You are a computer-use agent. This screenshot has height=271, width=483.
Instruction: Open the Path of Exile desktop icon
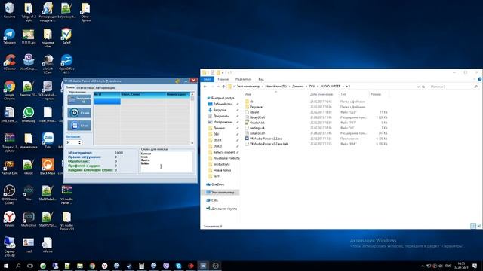9,167
